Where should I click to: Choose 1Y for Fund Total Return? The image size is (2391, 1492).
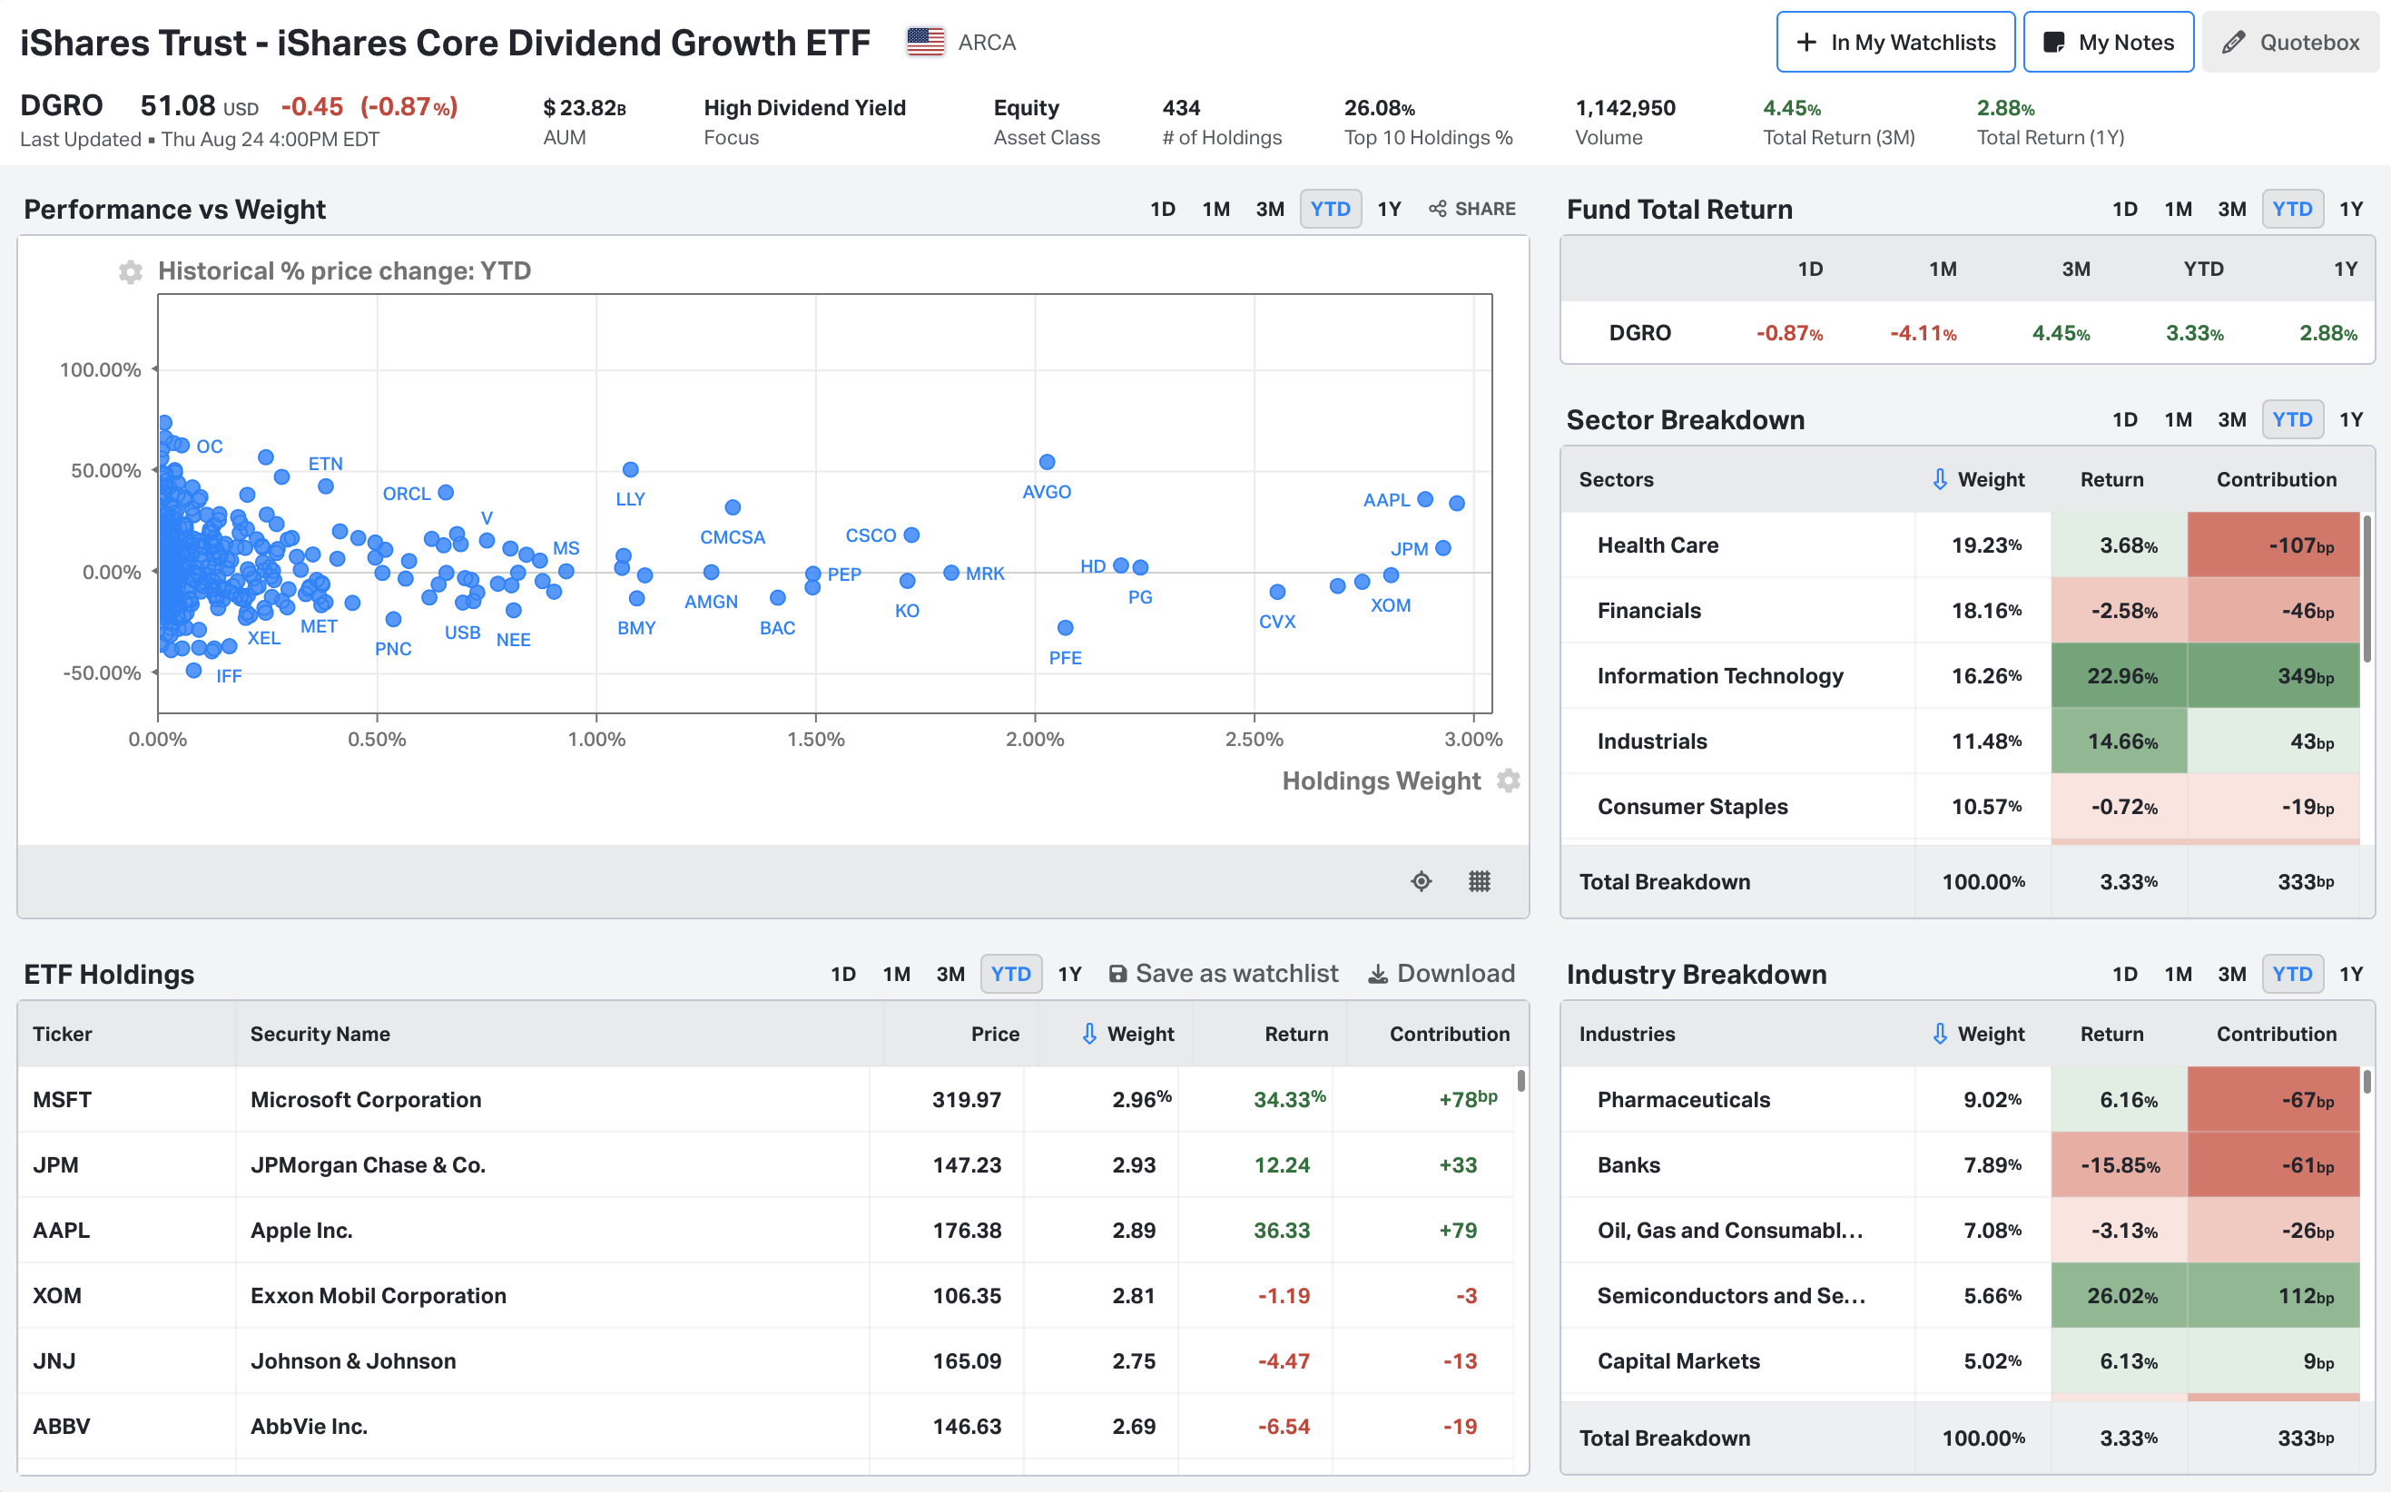pos(2352,210)
